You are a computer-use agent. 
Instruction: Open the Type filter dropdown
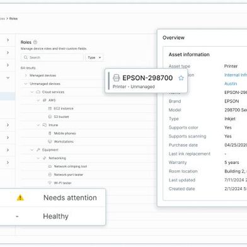[x=94, y=57]
